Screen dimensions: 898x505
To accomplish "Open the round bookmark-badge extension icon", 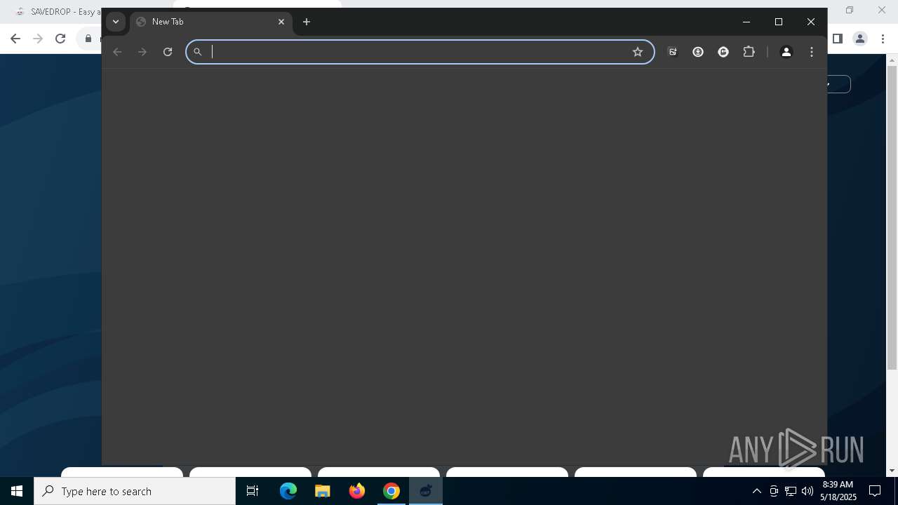I will 723,52.
